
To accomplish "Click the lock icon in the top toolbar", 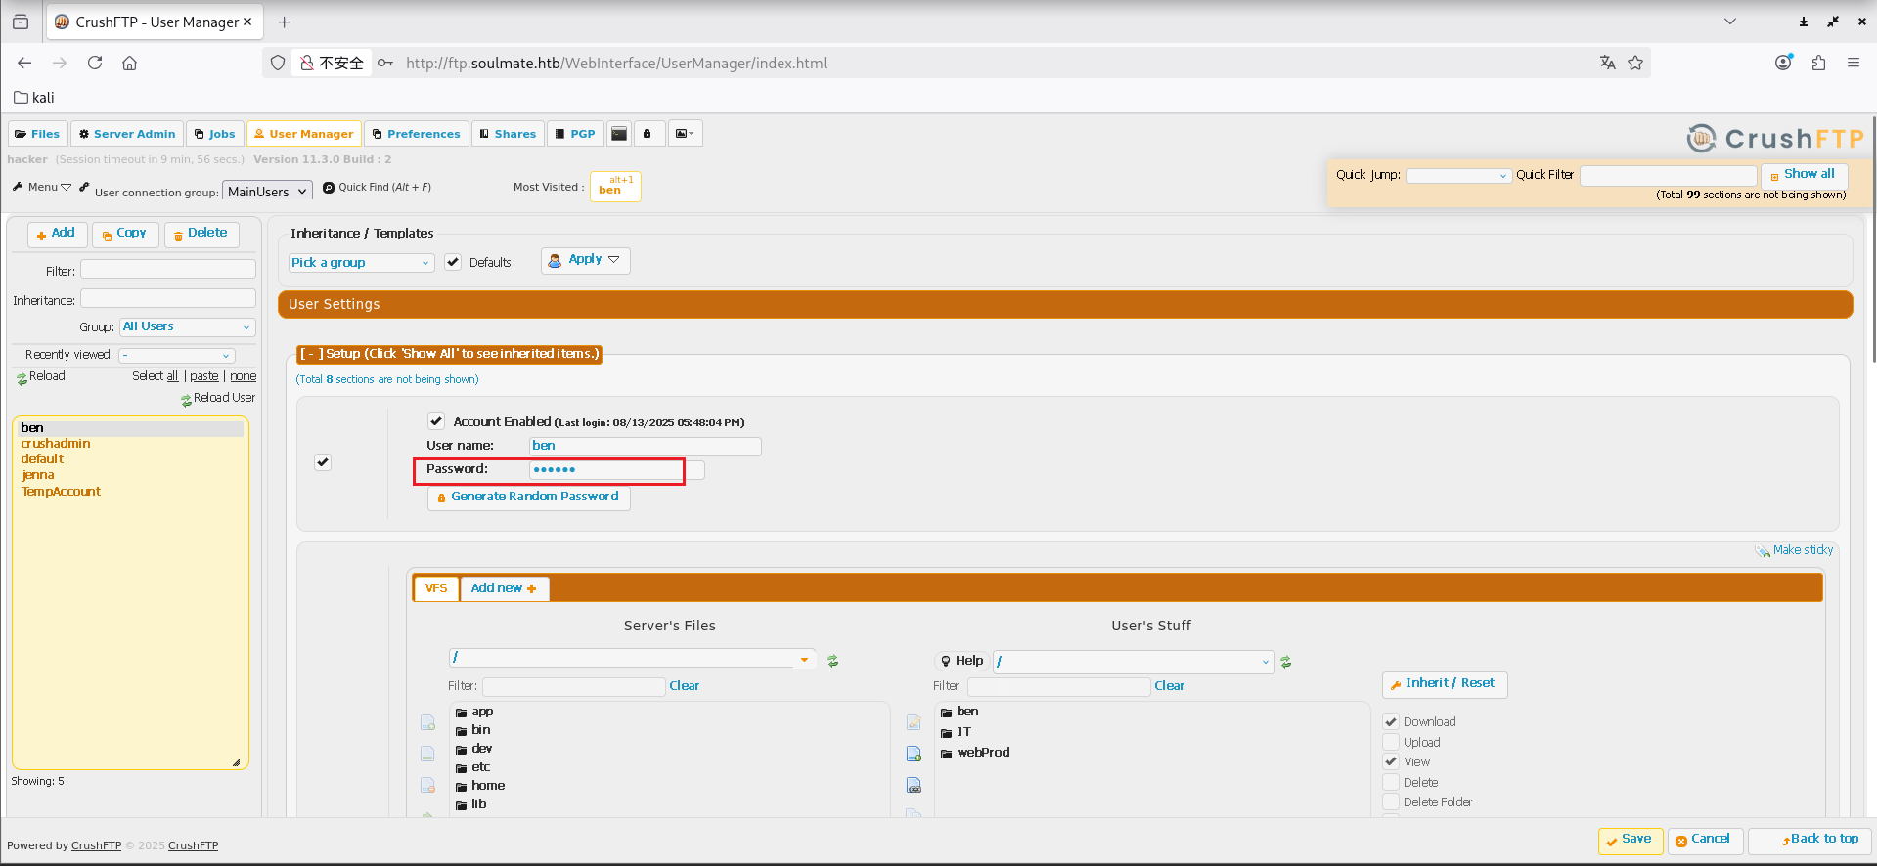I will click(648, 134).
